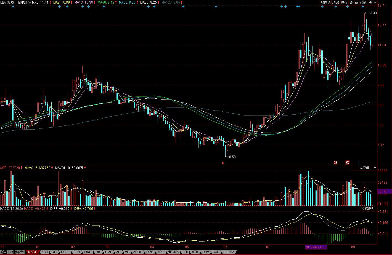Click the 13.33 high price annotation

point(372,13)
